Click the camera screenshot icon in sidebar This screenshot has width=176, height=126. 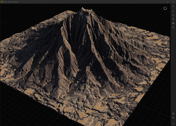pyautogui.click(x=173, y=27)
